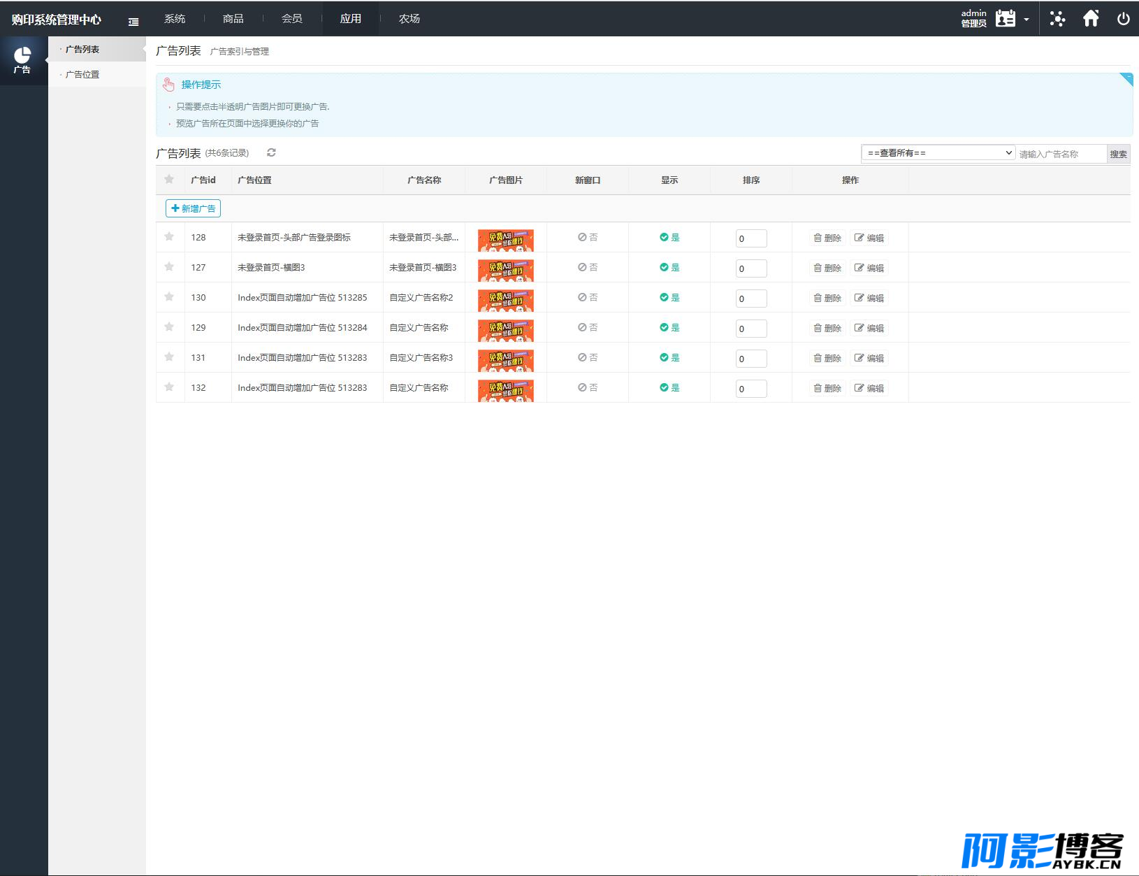The image size is (1139, 876).
Task: Toggle 新窗口 setting for ad 130
Action: [x=588, y=297]
